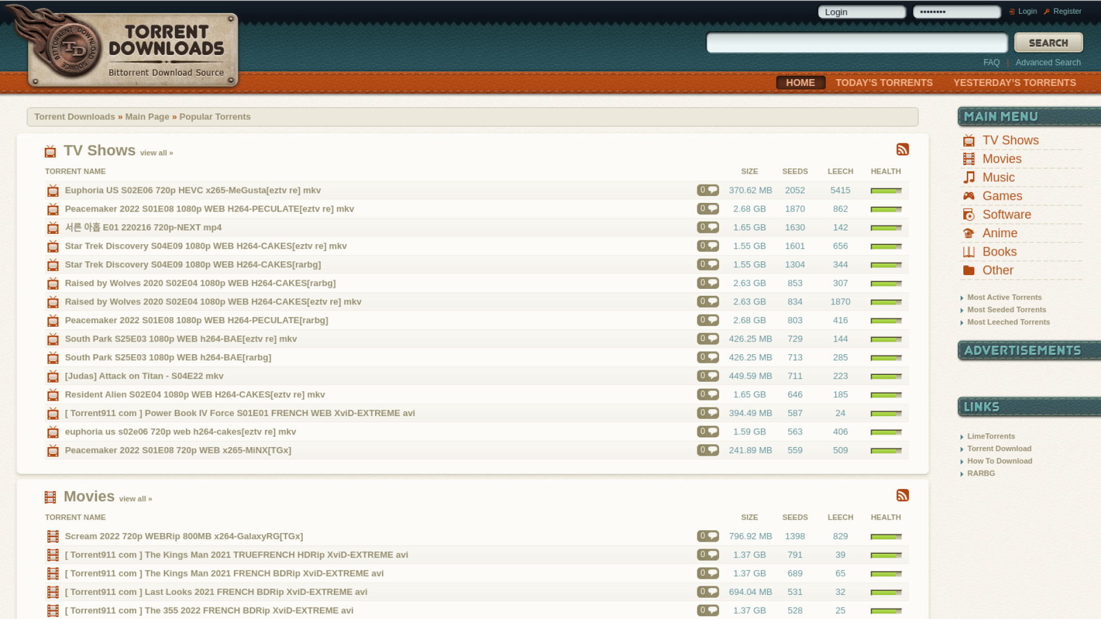The image size is (1101, 619).
Task: Click the TV Shows section RSS feed icon
Action: [903, 150]
